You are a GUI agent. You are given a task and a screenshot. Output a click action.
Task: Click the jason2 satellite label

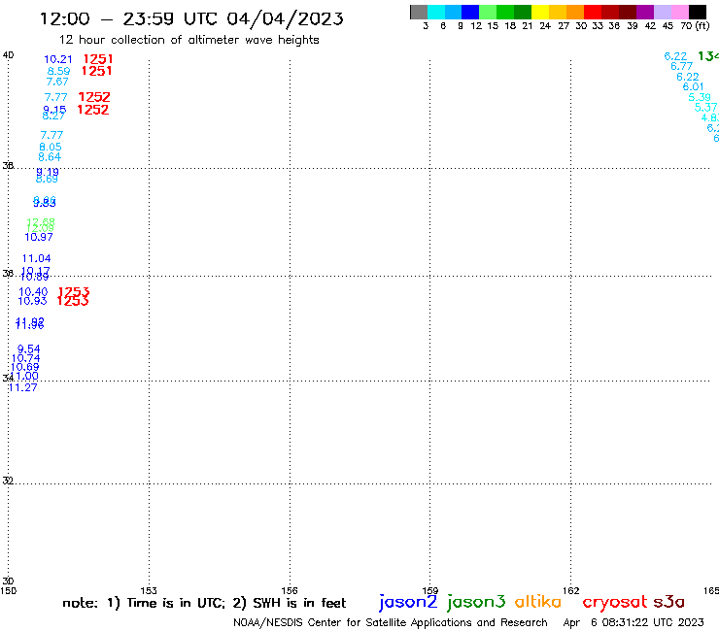408,602
